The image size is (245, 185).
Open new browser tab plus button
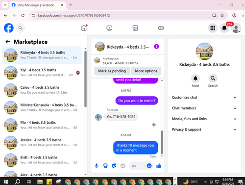click(x=71, y=5)
